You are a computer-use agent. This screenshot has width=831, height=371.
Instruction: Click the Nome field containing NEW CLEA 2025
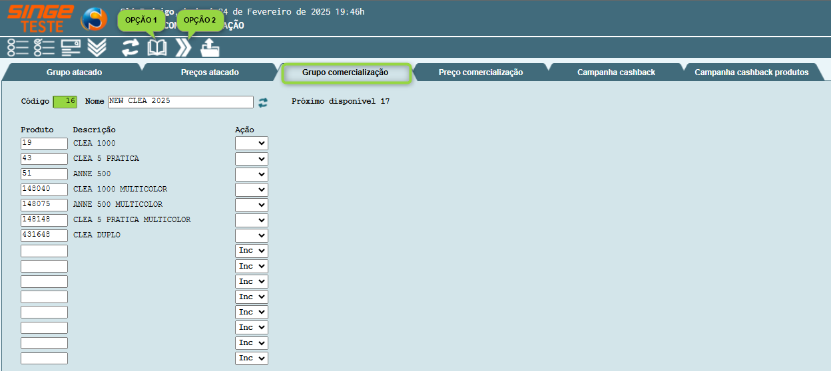180,102
